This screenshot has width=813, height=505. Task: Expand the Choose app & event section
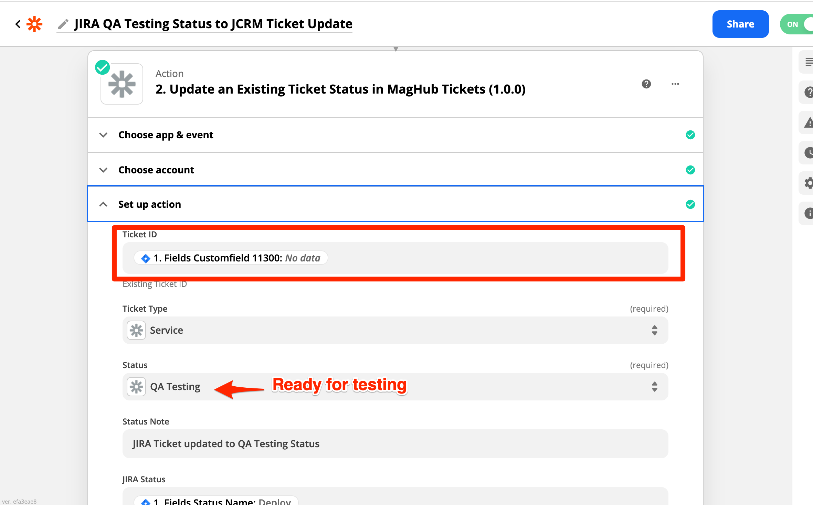tap(395, 135)
